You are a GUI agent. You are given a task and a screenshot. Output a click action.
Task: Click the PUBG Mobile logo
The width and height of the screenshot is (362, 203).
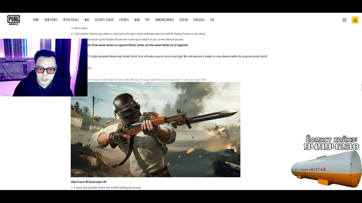[x=13, y=20]
